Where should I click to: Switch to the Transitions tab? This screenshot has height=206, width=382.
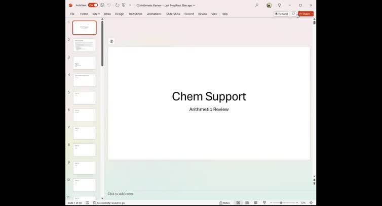point(135,14)
